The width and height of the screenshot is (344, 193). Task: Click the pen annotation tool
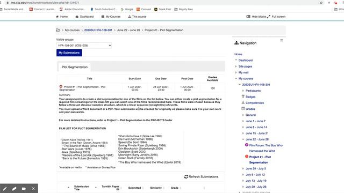[5, 188]
